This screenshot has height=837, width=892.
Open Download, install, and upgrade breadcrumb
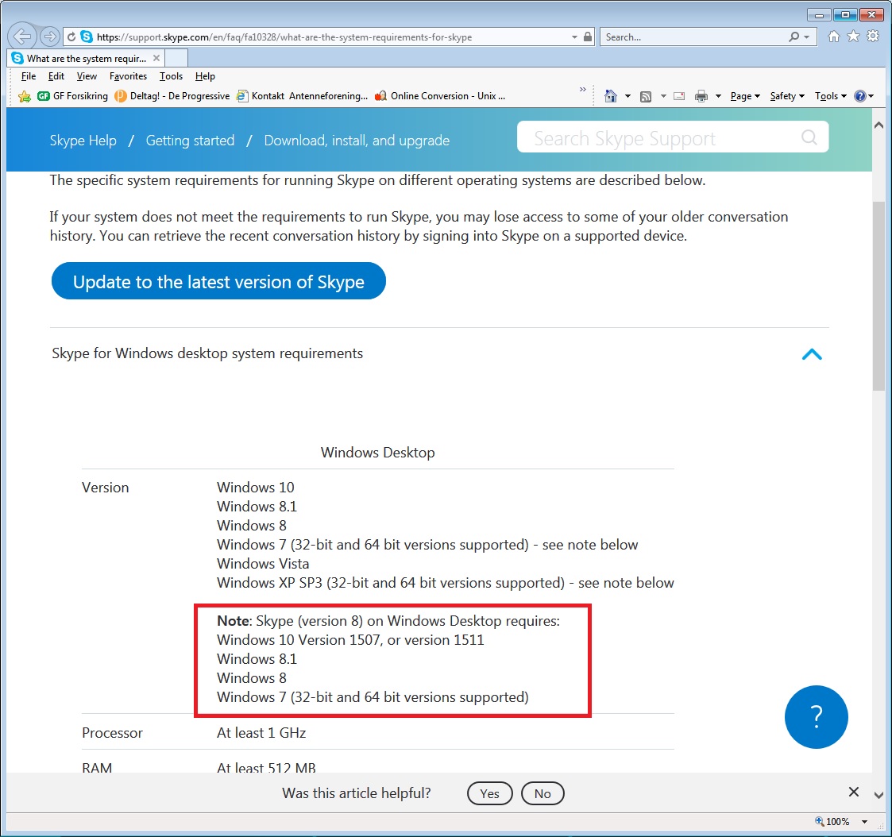tap(357, 141)
